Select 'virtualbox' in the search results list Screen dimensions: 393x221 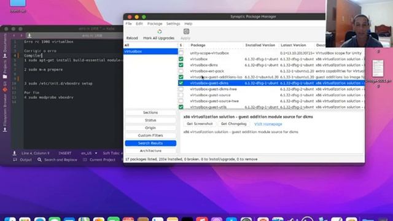pyautogui.click(x=150, y=52)
